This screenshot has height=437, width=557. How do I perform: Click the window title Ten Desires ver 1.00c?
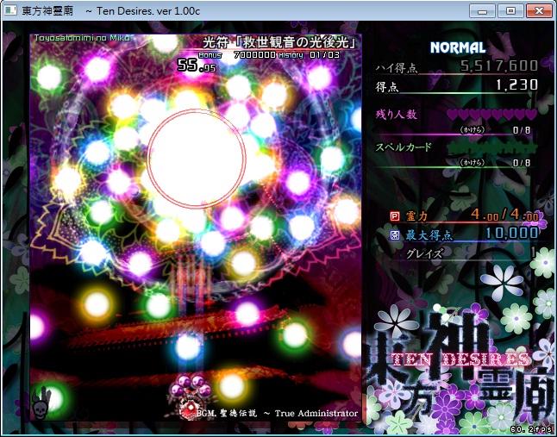[x=148, y=11]
